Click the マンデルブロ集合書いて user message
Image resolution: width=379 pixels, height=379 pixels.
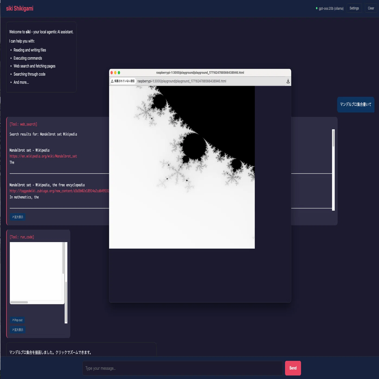356,104
